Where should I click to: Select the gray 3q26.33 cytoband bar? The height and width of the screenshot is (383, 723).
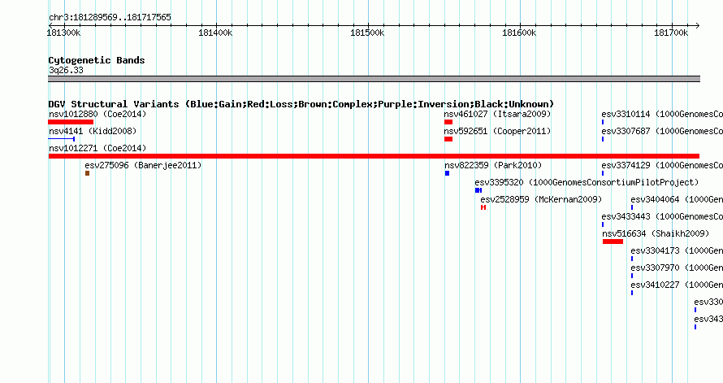(x=374, y=79)
